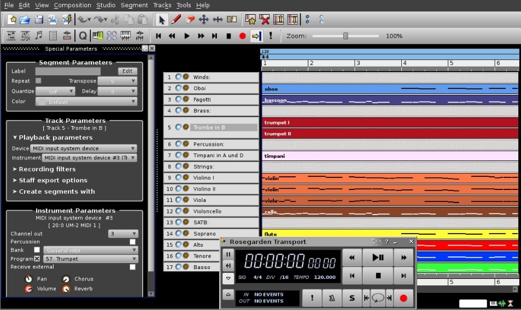521x310 pixels.
Task: Open the Color dropdown showing Default
Action: 86,102
